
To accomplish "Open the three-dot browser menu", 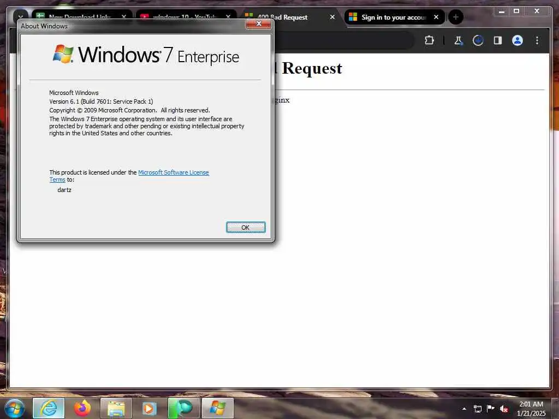I will (537, 40).
